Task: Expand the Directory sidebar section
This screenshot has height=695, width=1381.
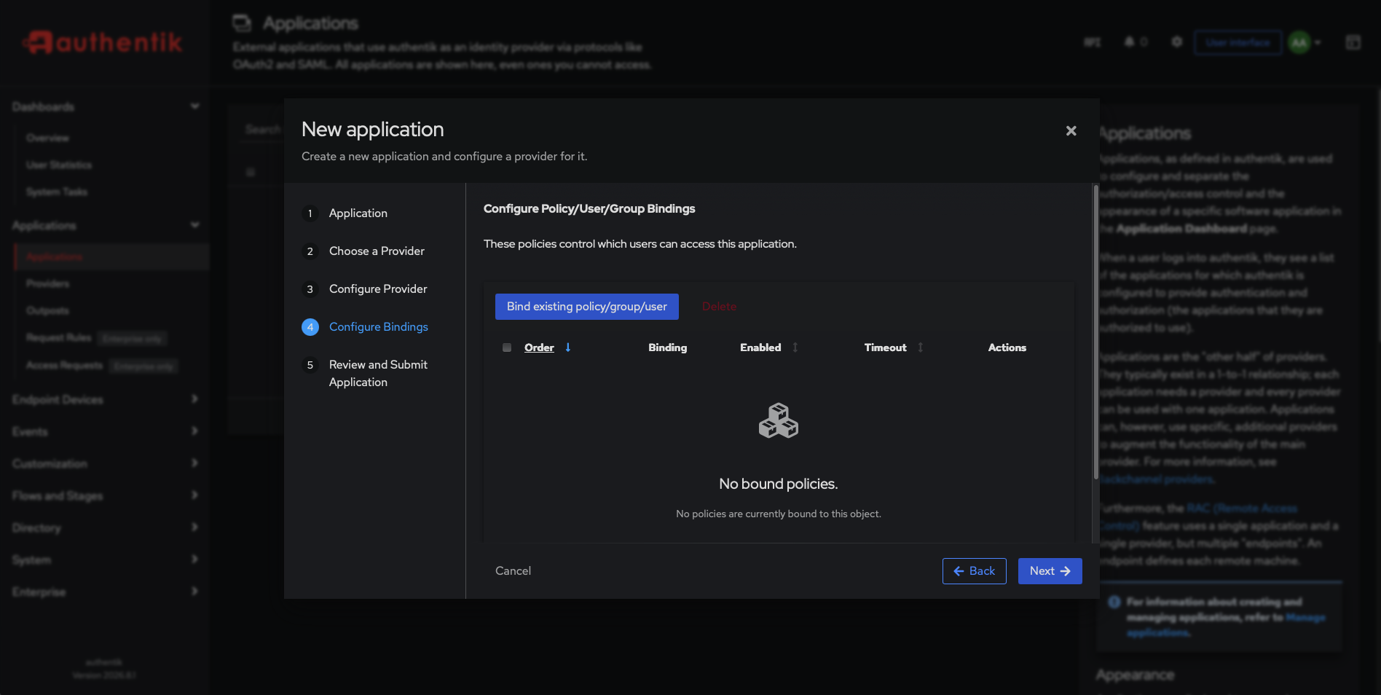Action: [x=105, y=528]
